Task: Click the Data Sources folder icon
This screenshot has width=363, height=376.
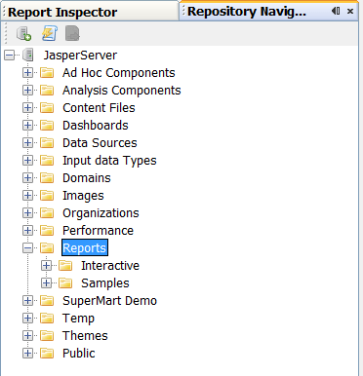Action: click(x=47, y=143)
